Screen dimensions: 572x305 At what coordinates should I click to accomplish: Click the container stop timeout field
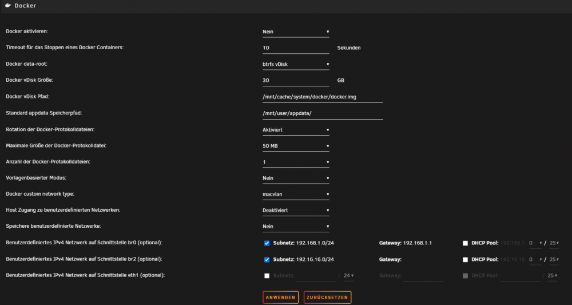click(296, 48)
